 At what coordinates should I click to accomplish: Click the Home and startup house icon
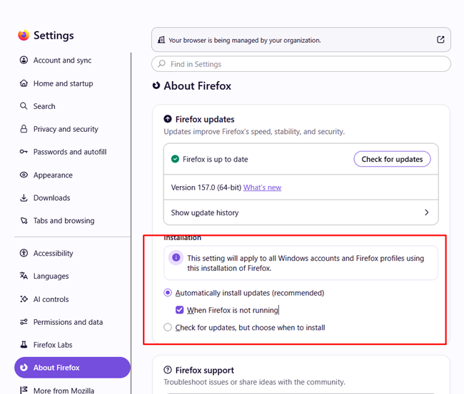pos(24,83)
